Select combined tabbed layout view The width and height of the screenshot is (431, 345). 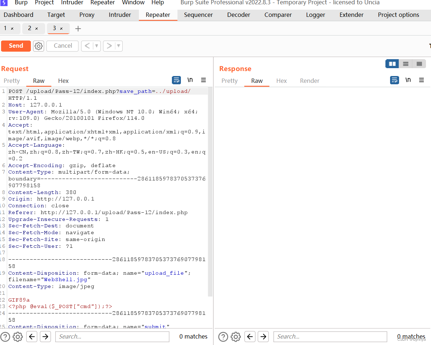[419, 64]
